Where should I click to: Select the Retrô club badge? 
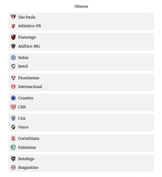click(x=13, y=66)
